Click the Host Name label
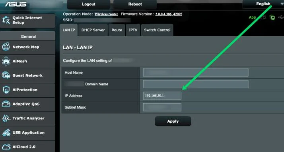 [x=74, y=73]
